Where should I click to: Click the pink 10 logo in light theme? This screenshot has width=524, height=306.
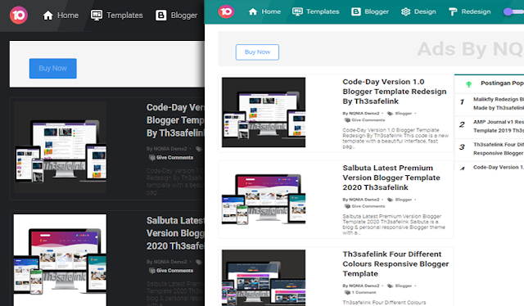pyautogui.click(x=226, y=11)
